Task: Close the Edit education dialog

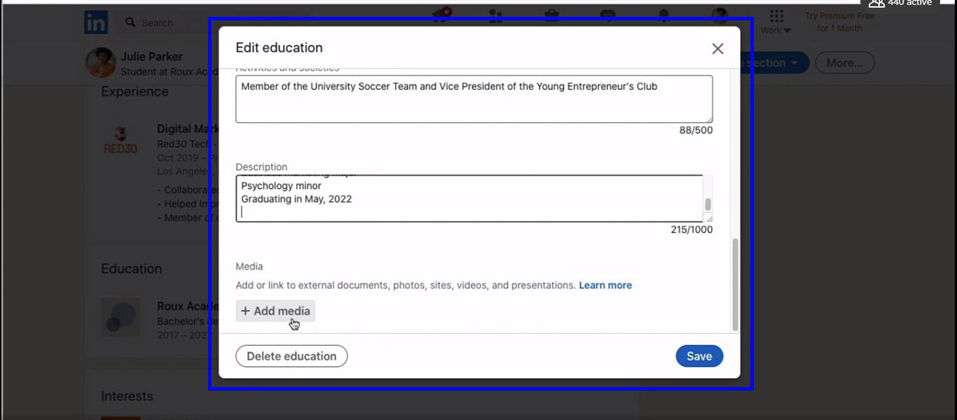Action: point(717,48)
